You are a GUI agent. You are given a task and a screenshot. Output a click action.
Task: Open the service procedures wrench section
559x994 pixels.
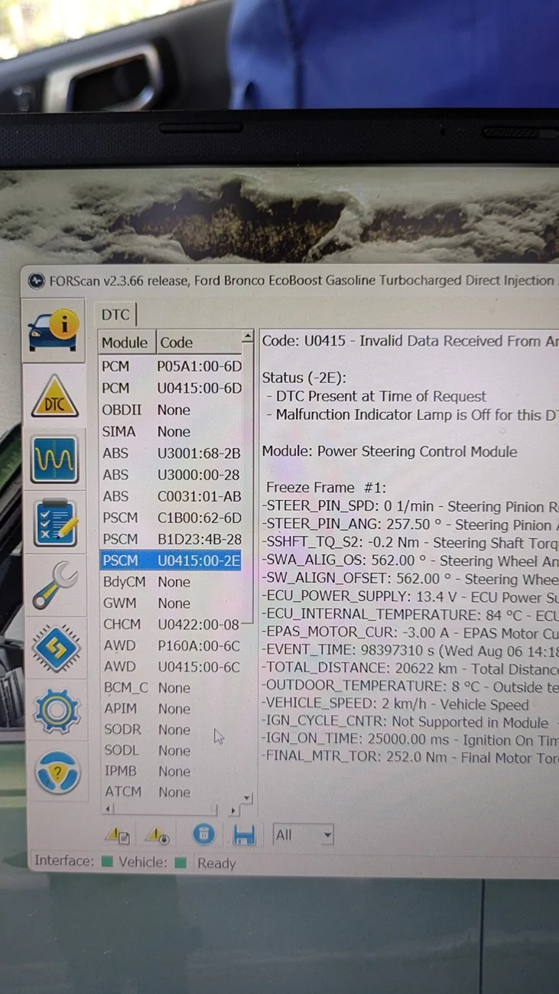point(56,585)
